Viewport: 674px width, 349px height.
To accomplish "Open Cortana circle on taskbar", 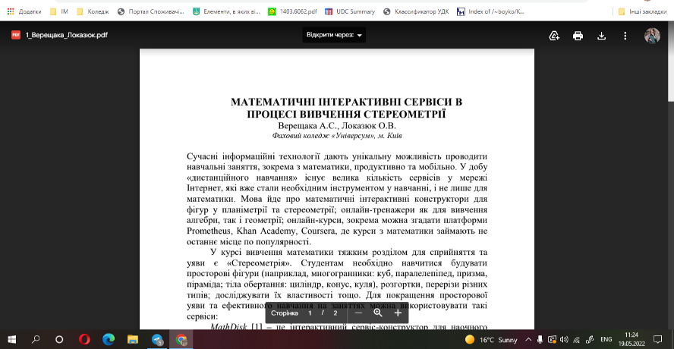I will click(60, 340).
